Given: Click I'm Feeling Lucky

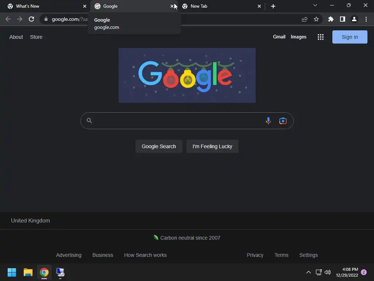Looking at the screenshot, I should coord(212,146).
